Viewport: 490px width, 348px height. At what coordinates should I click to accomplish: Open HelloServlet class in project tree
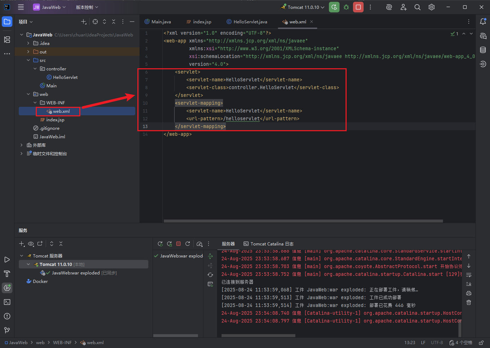(62, 77)
